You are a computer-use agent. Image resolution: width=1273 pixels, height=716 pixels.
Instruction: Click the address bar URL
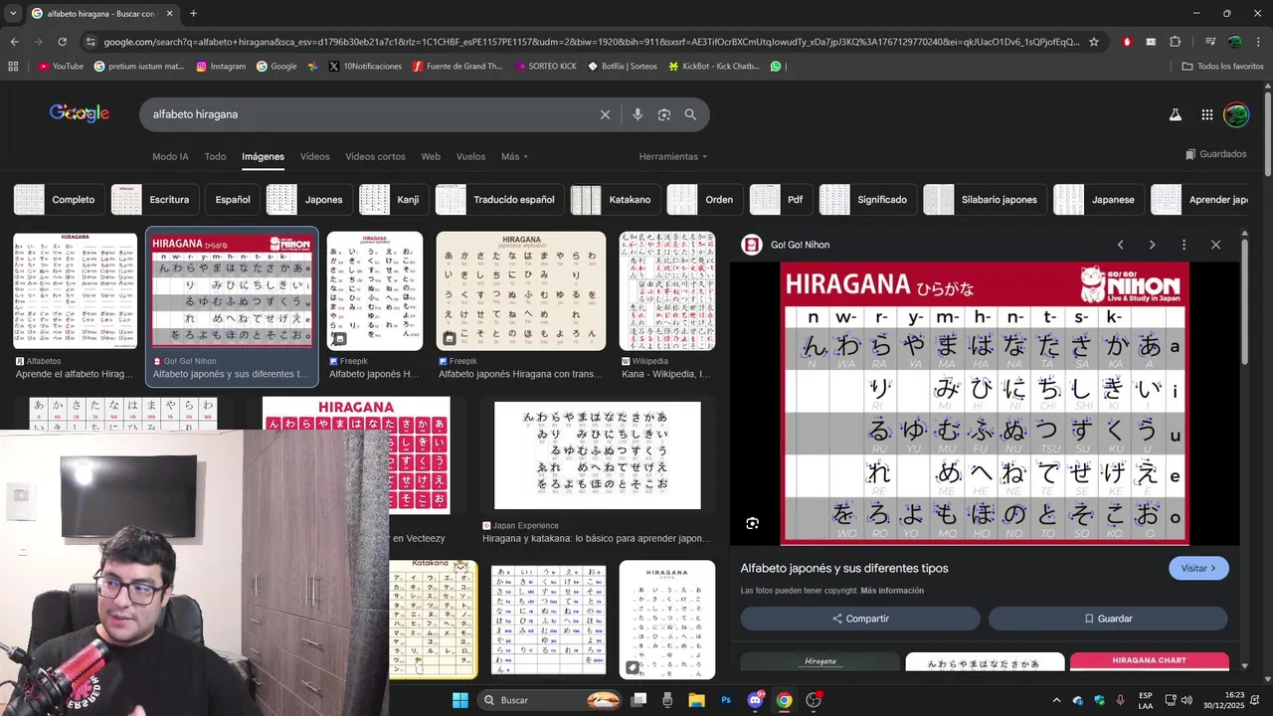click(x=591, y=42)
